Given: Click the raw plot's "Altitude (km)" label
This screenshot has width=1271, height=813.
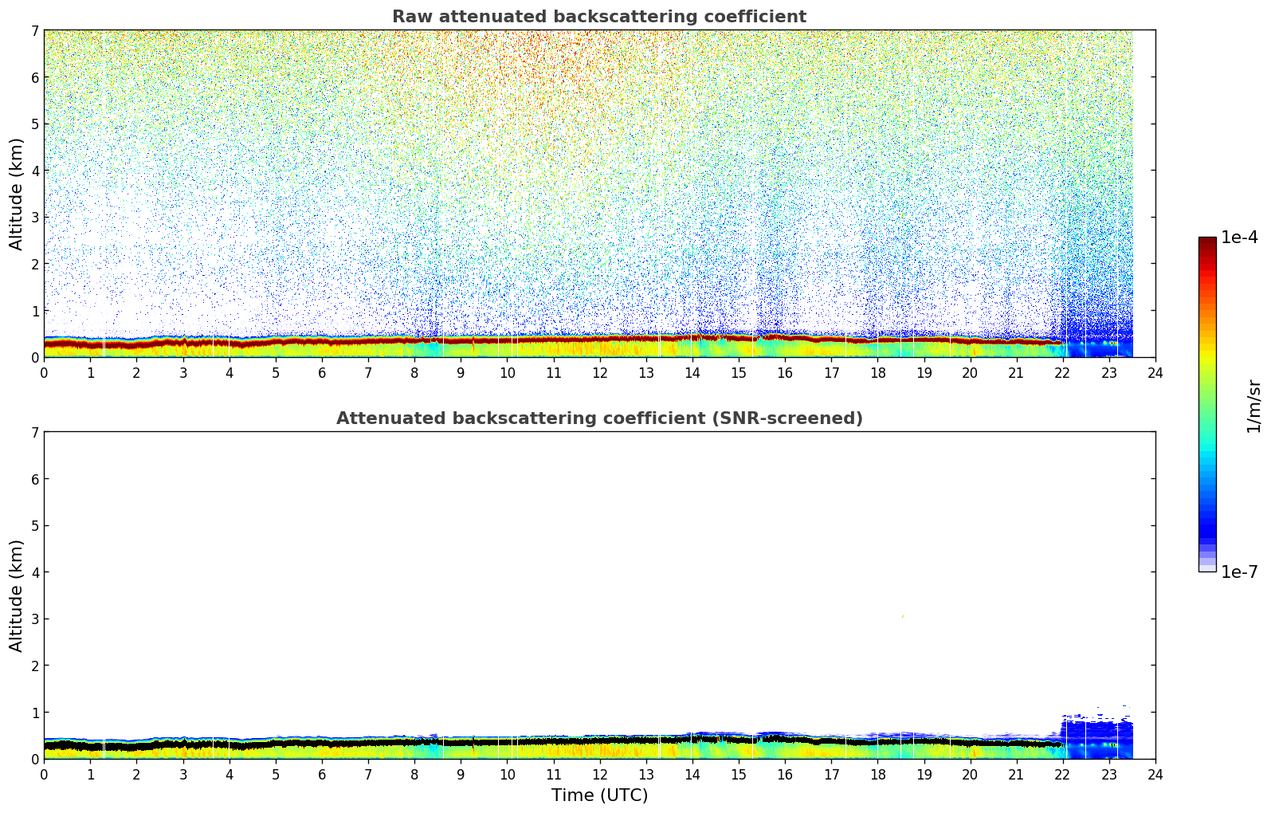Looking at the screenshot, I should pos(17,194).
